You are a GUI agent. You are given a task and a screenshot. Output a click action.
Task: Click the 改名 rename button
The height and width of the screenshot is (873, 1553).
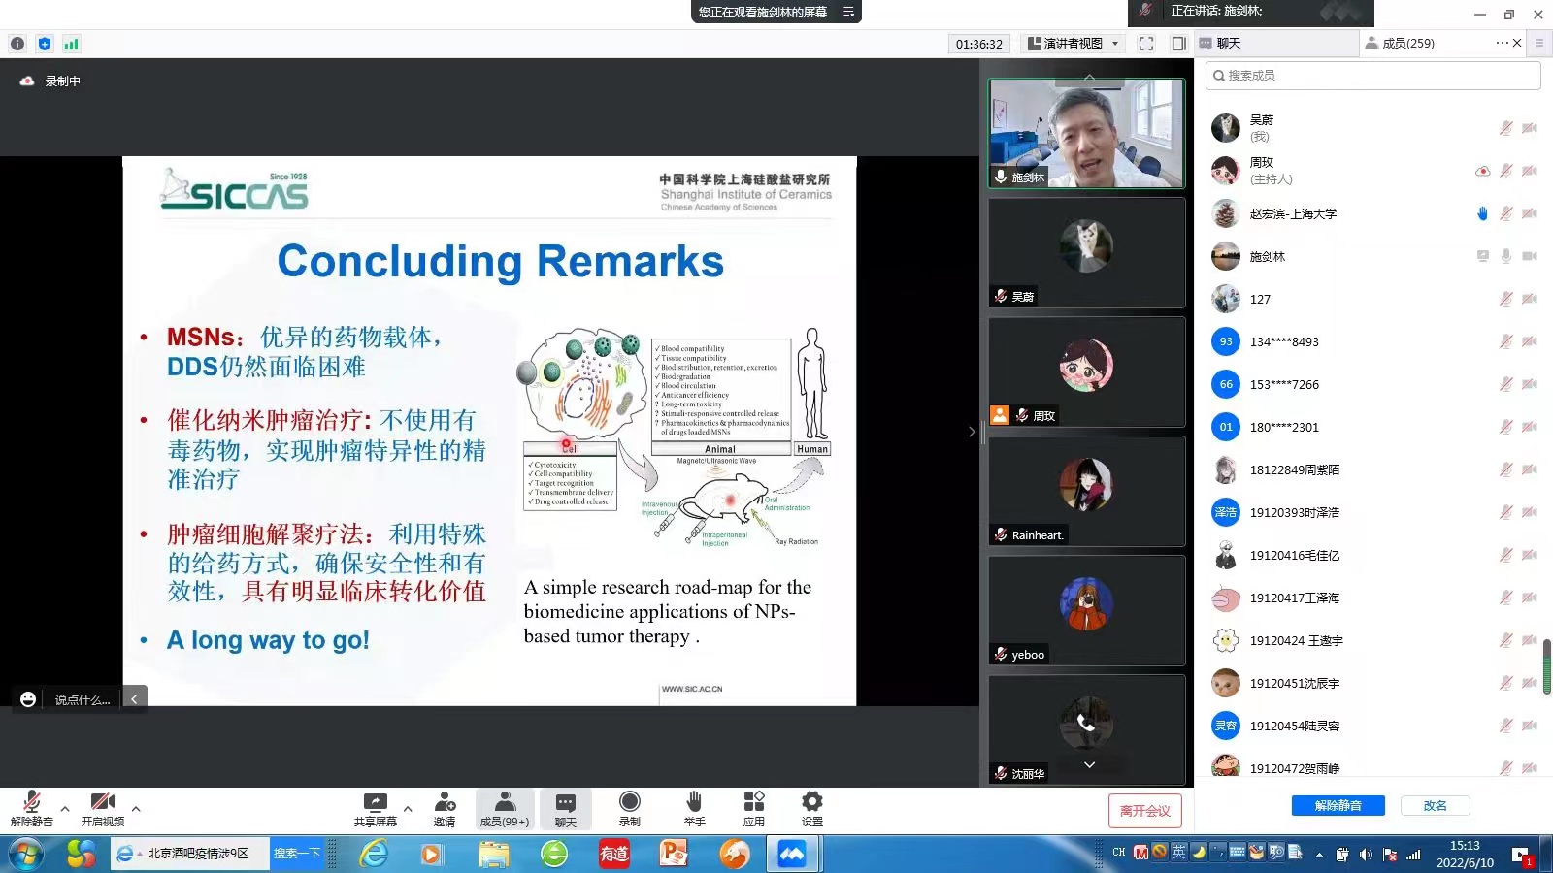point(1435,806)
